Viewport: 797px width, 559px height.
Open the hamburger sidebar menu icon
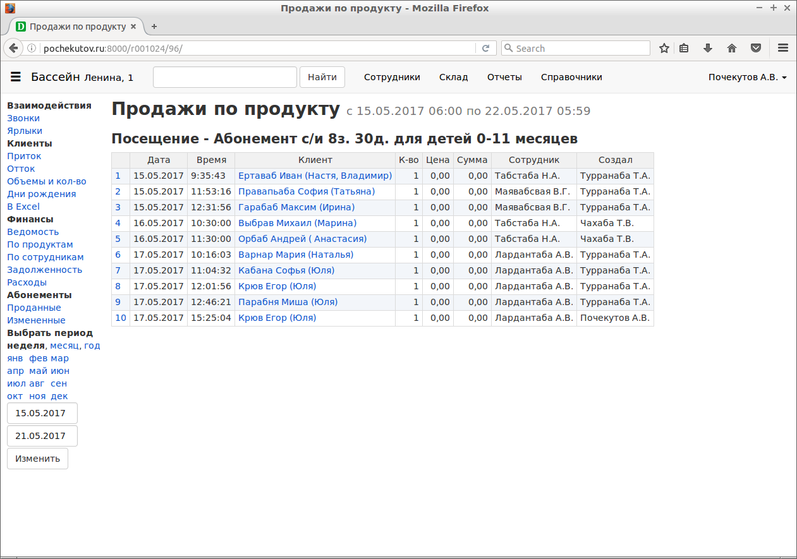(16, 77)
